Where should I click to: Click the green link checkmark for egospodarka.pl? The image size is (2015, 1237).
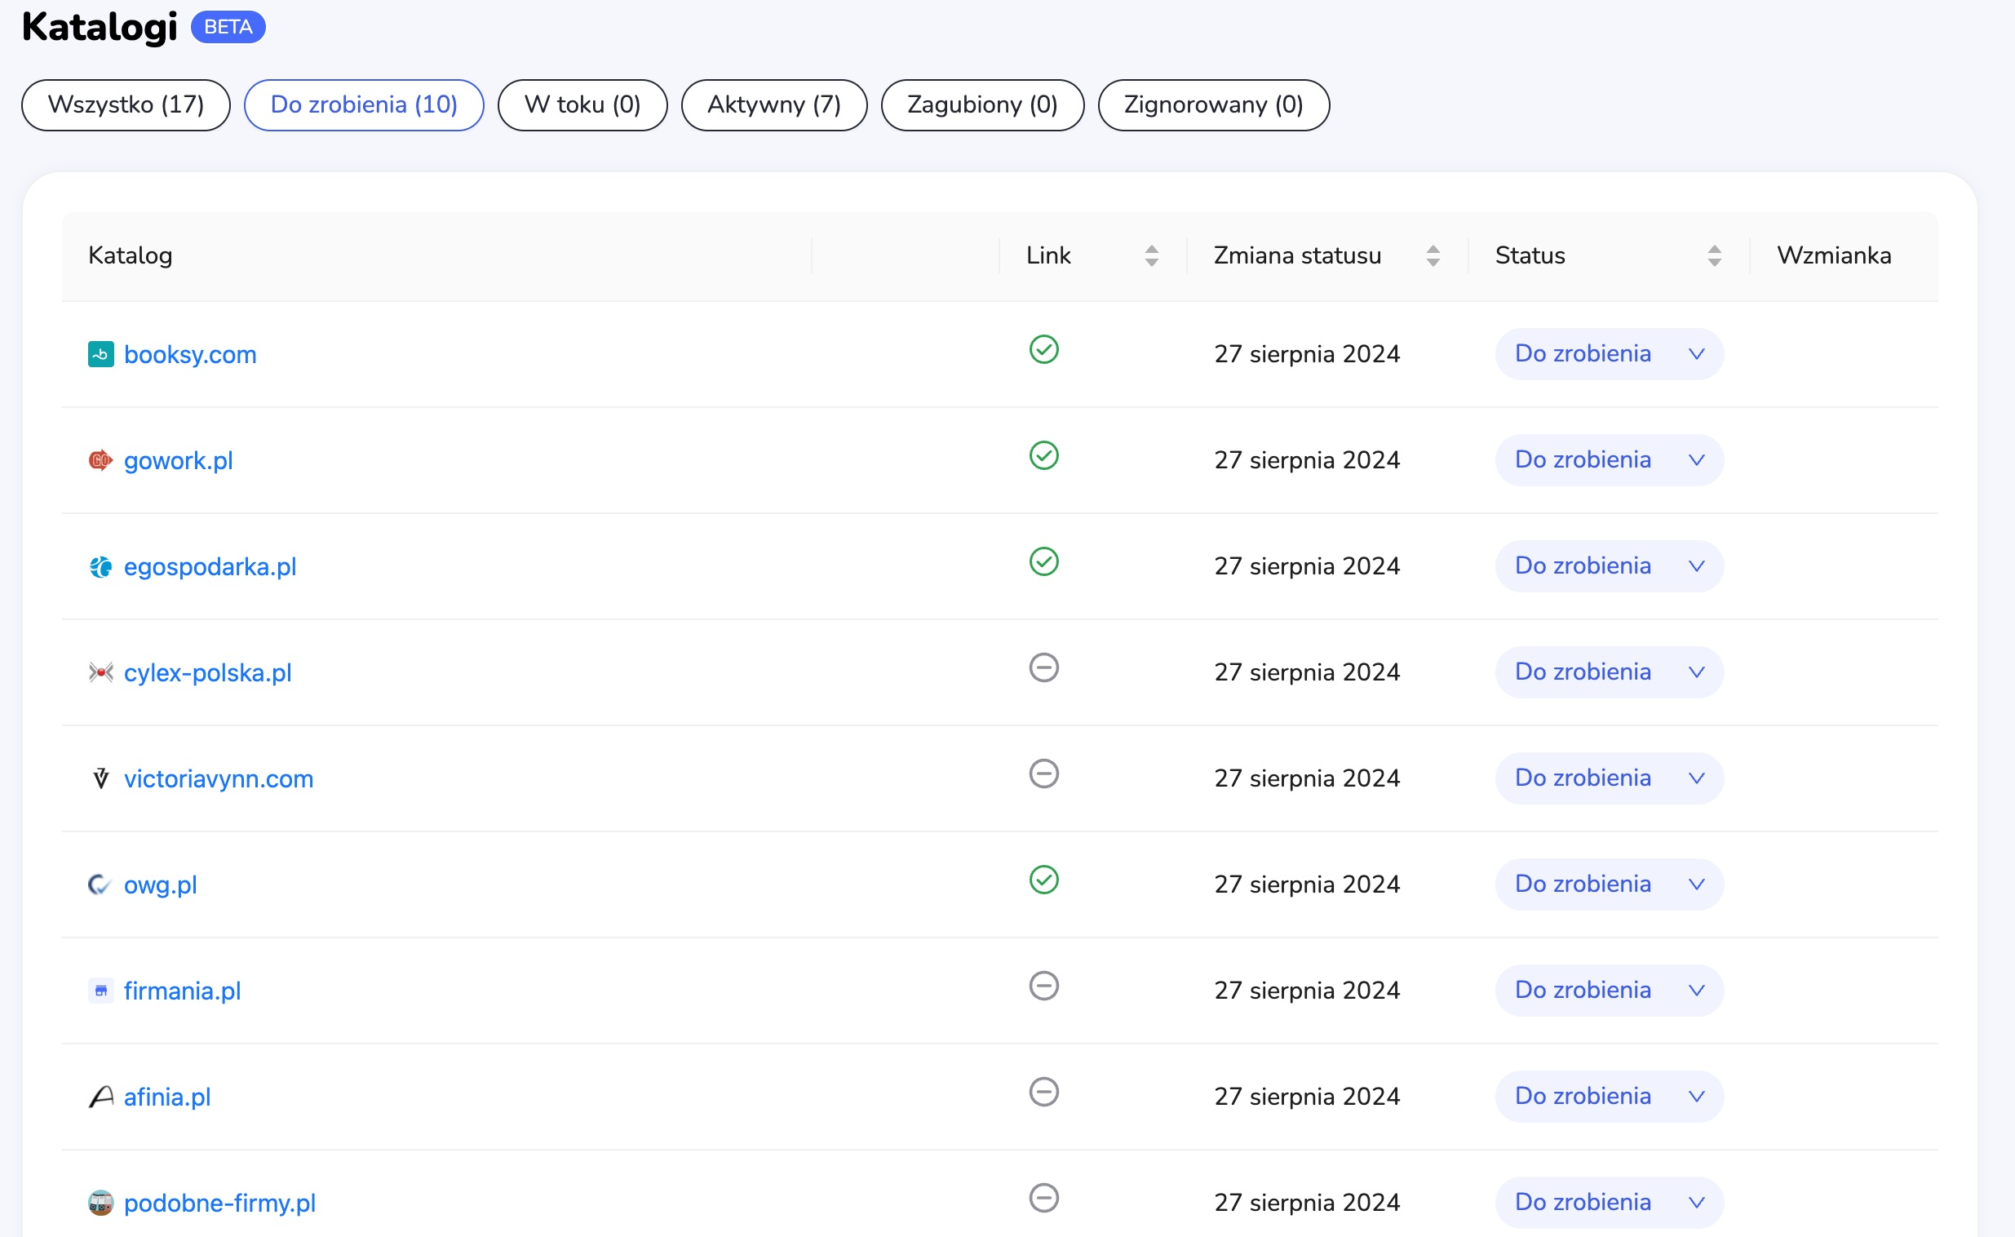pos(1043,562)
